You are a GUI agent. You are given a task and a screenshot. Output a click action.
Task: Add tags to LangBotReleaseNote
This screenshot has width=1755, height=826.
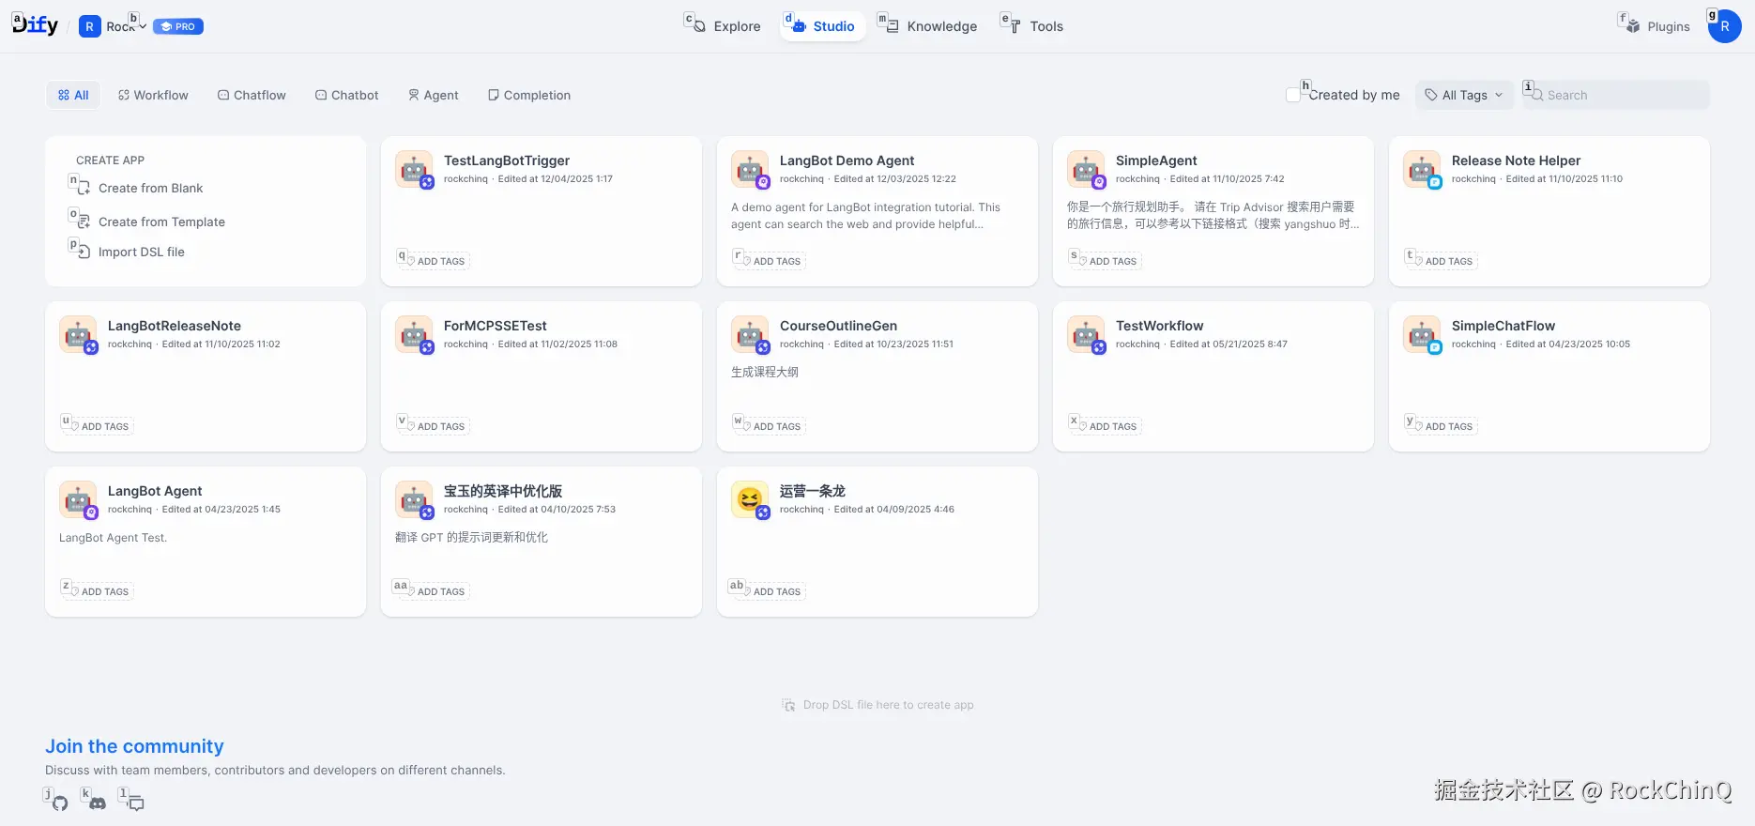(x=98, y=426)
